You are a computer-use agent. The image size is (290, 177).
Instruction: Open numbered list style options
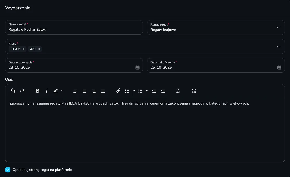click(x=147, y=91)
